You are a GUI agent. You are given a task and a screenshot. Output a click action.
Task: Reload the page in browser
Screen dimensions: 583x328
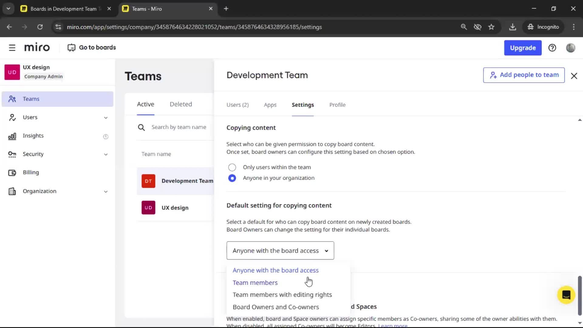point(40,27)
